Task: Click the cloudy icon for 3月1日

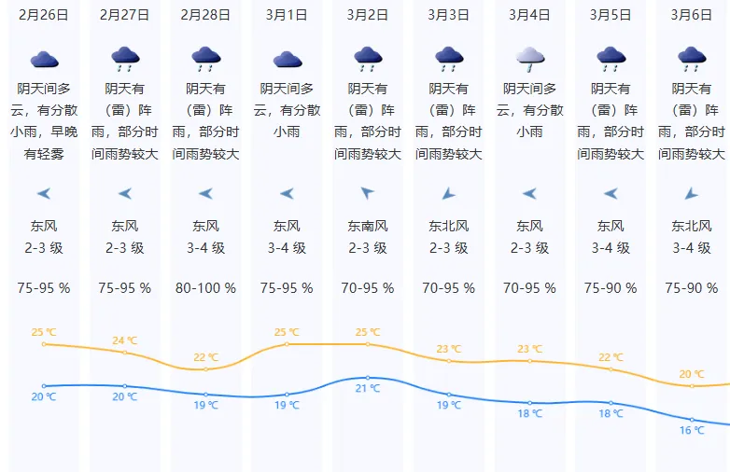Action: point(288,60)
